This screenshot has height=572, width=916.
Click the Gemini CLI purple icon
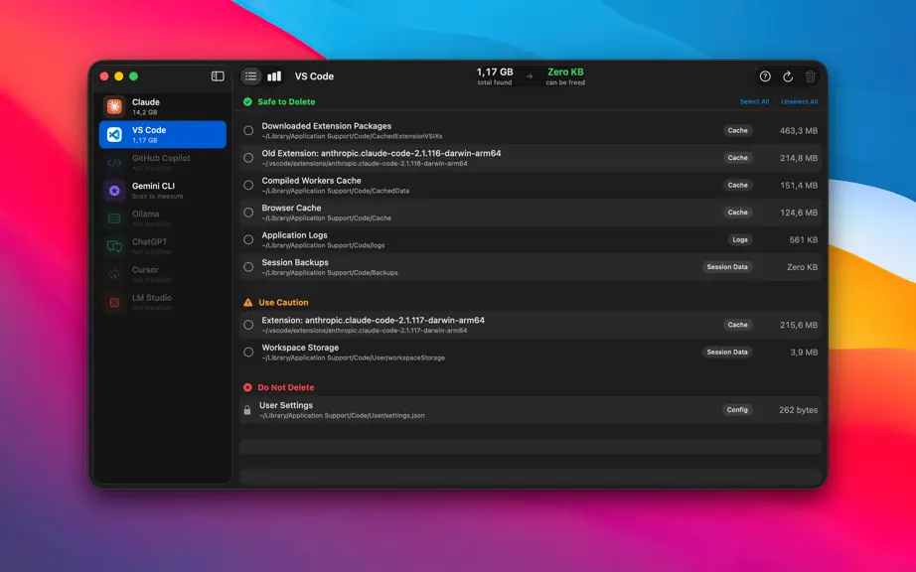pyautogui.click(x=114, y=191)
